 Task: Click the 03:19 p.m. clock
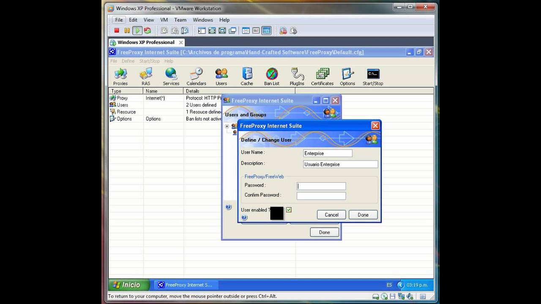coord(417,285)
